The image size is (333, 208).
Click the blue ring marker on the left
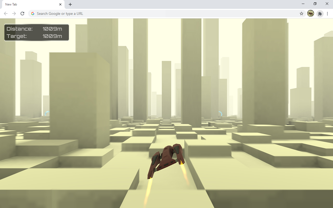(47, 114)
